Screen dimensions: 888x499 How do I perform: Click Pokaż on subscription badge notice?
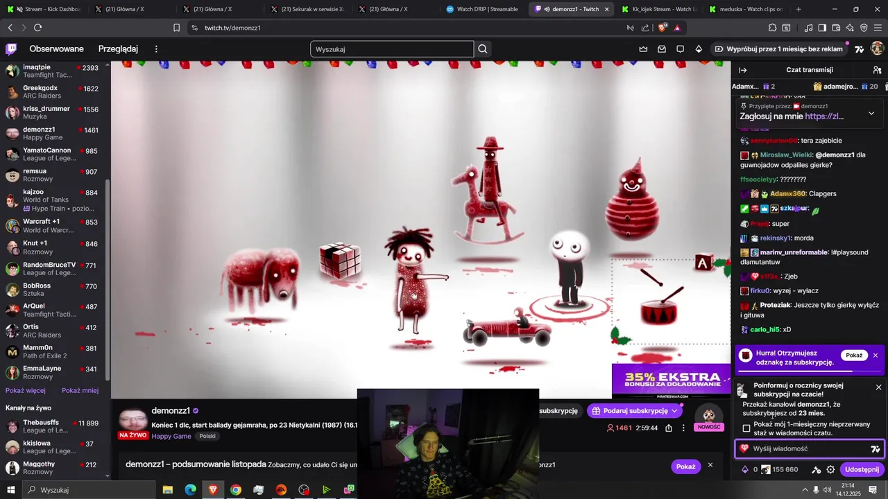point(854,356)
